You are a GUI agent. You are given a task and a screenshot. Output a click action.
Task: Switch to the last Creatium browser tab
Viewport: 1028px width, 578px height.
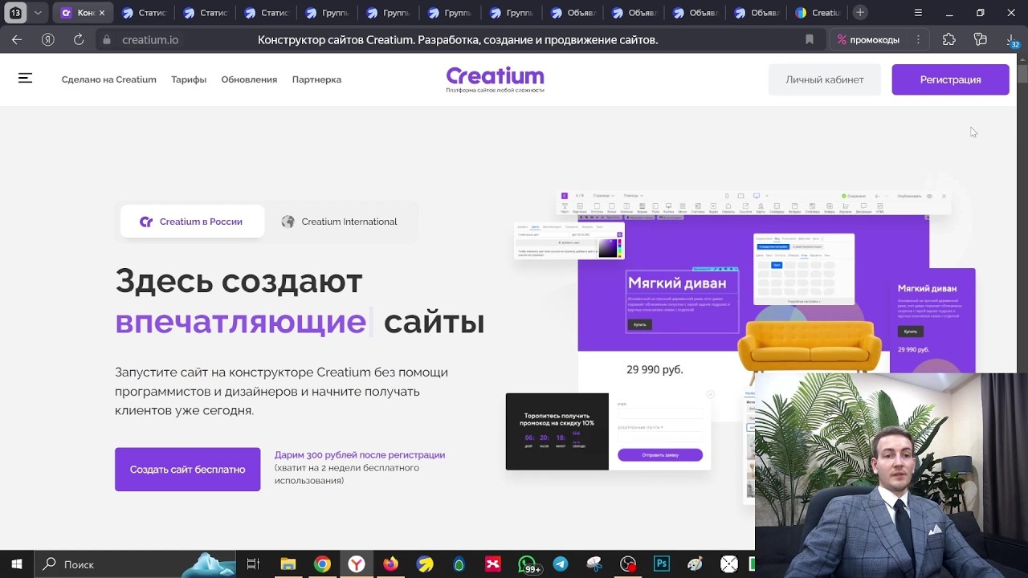[817, 13]
